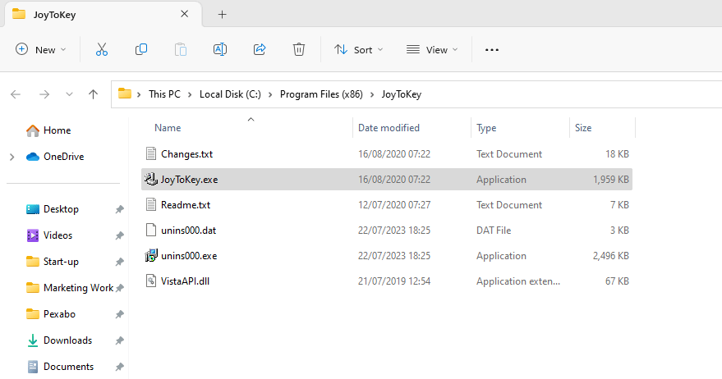Click the Paste clipboard icon
The height and width of the screenshot is (379, 722).
pos(181,49)
